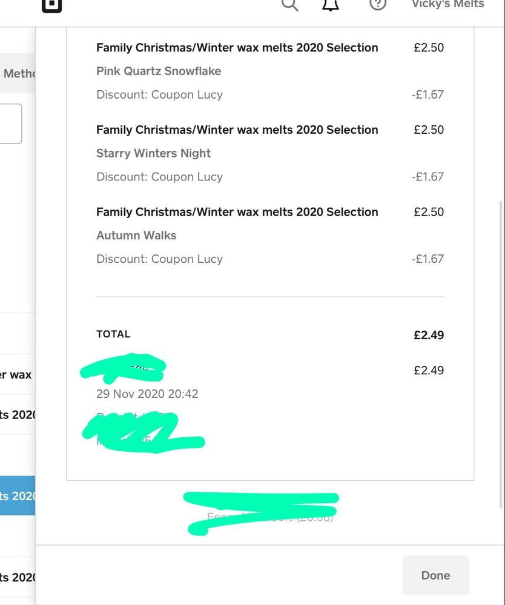The width and height of the screenshot is (505, 605).
Task: Click the bold TOTAL amount £2.49
Action: (x=428, y=335)
